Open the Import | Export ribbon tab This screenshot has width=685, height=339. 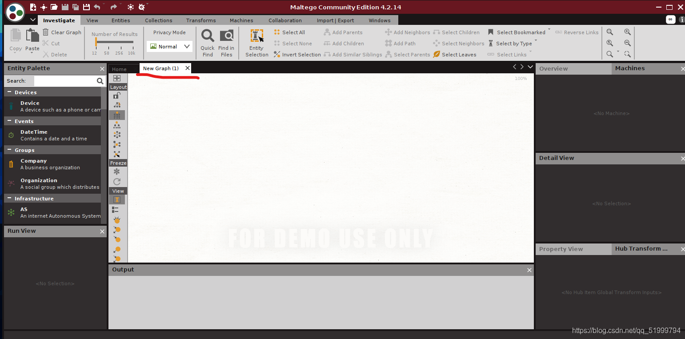[336, 20]
